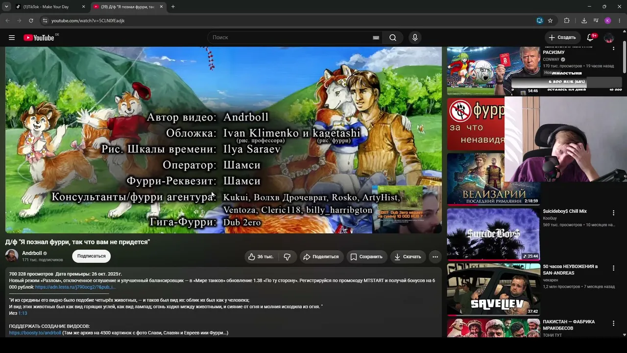Open the YouTube account avatar menu
This screenshot has width=627, height=353.
click(x=609, y=38)
